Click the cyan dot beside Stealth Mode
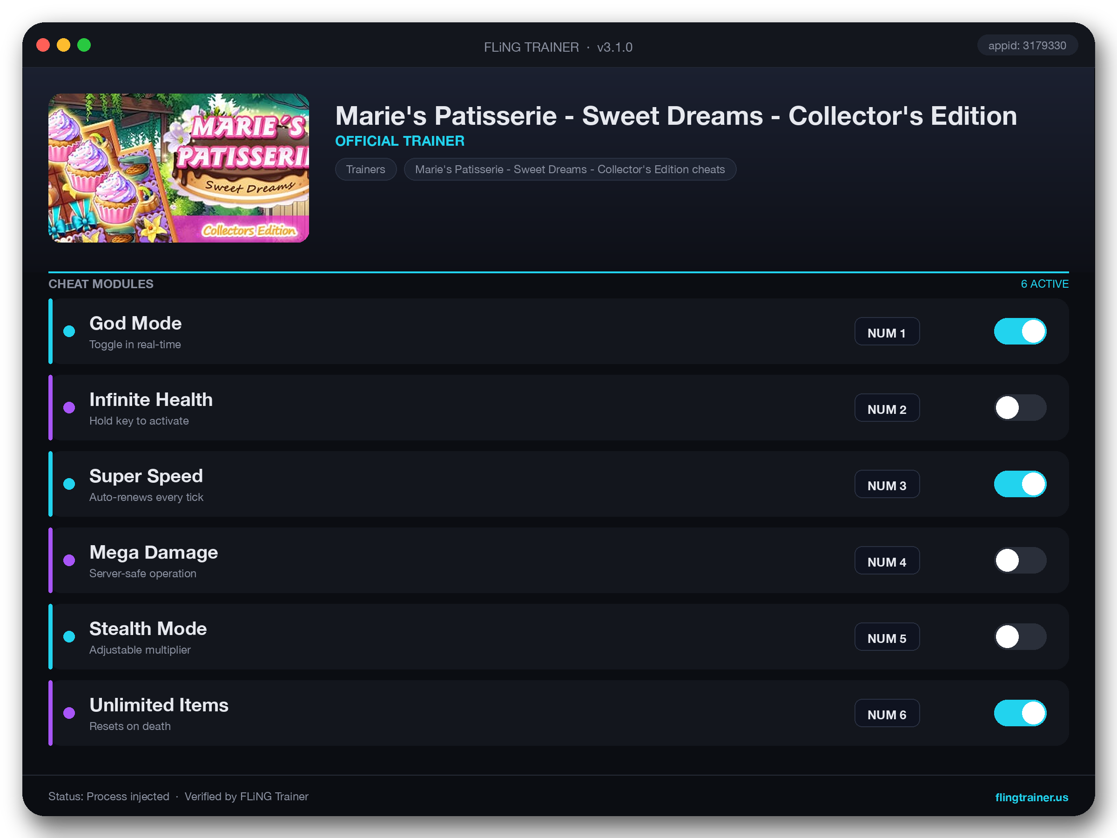 [69, 636]
